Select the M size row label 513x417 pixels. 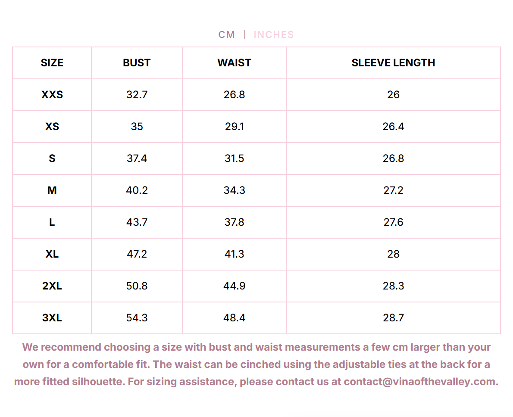tap(52, 190)
